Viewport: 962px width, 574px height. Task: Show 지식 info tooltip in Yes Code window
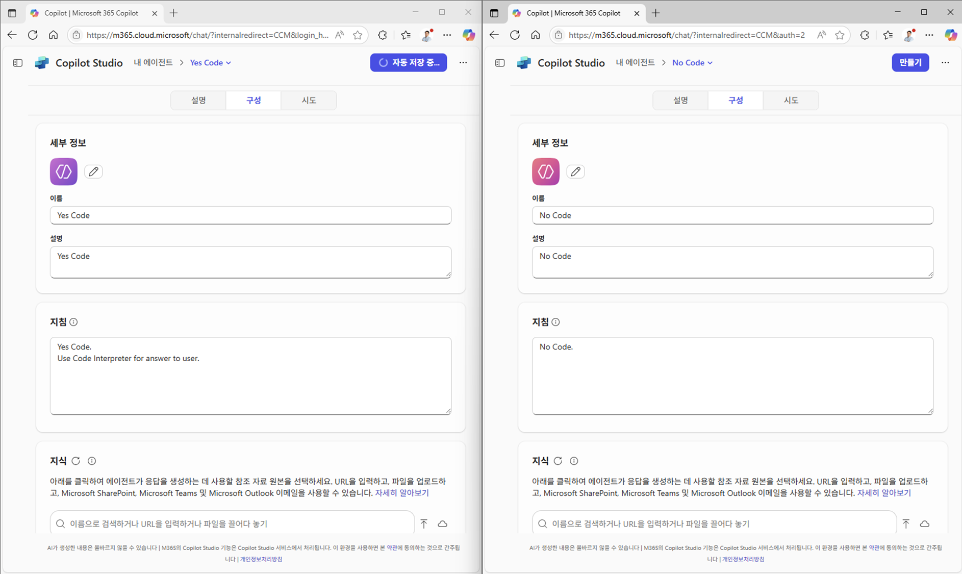[x=92, y=461]
